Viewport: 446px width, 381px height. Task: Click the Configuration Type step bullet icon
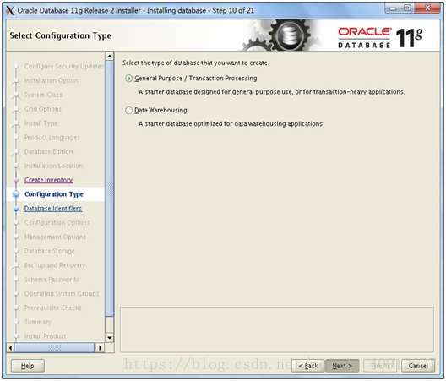(x=16, y=194)
